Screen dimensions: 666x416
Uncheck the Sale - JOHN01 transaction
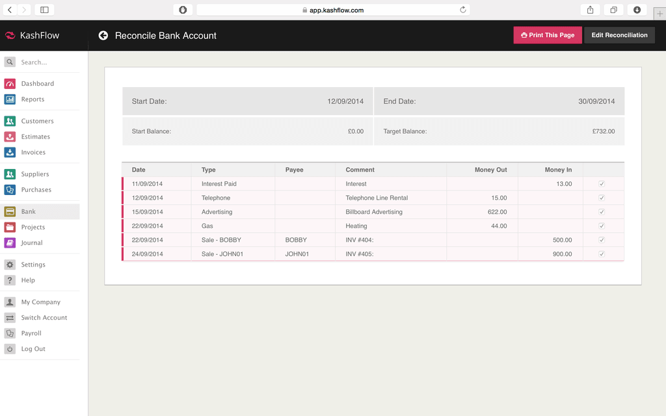click(602, 254)
